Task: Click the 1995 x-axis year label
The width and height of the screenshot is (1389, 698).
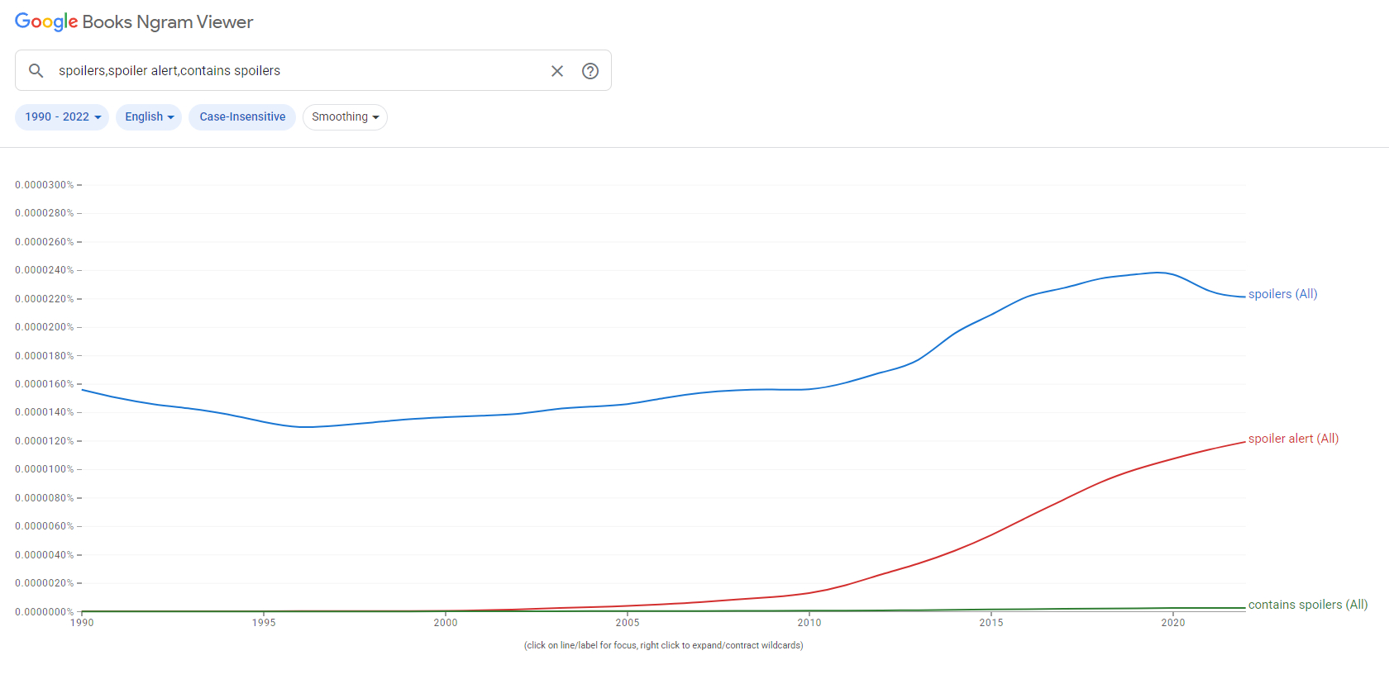Action: [264, 623]
